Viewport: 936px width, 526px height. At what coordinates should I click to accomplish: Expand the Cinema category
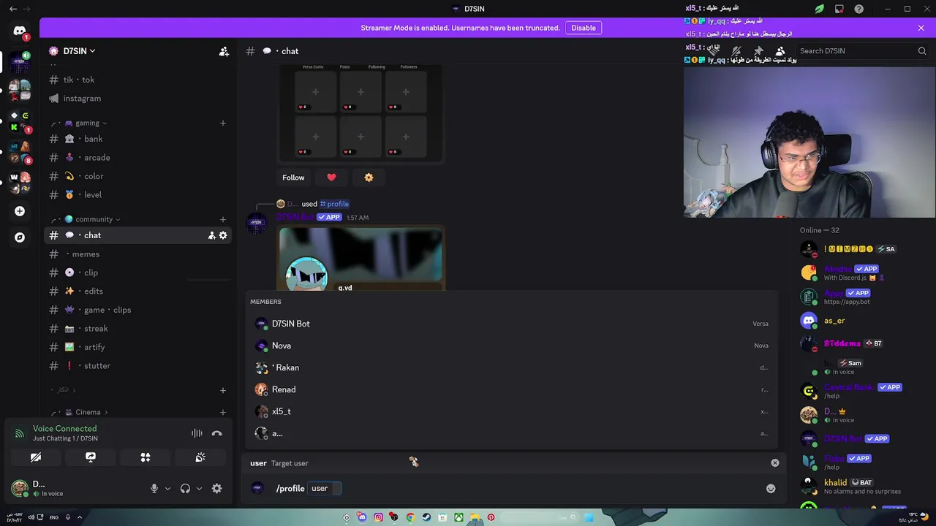[x=88, y=412]
